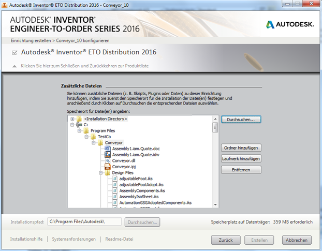322x251 pixels.
Task: Click the Conveyor folder icon
Action: [100, 142]
